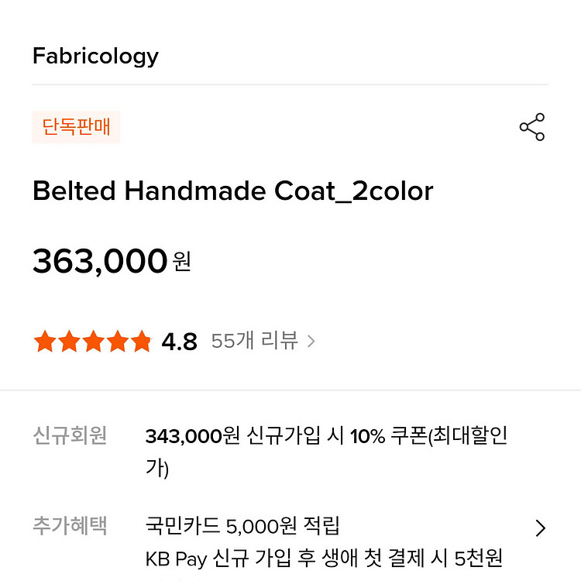Expand 추가혜택 details with right chevron
The height and width of the screenshot is (581, 581).
pyautogui.click(x=541, y=528)
